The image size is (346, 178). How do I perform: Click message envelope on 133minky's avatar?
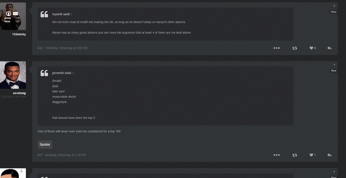(15, 14)
